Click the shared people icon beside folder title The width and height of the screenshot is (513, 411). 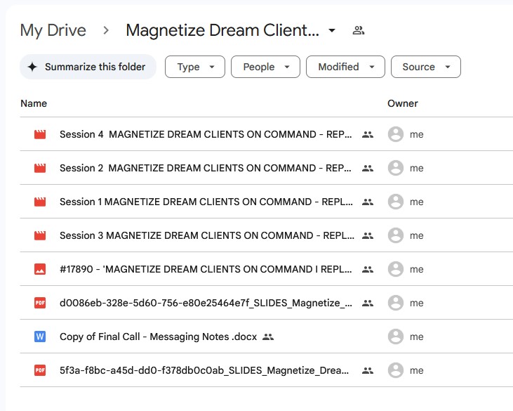(x=359, y=30)
